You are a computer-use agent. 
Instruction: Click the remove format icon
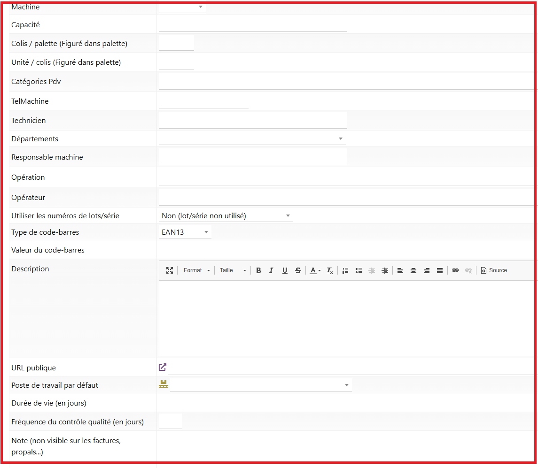tap(330, 270)
